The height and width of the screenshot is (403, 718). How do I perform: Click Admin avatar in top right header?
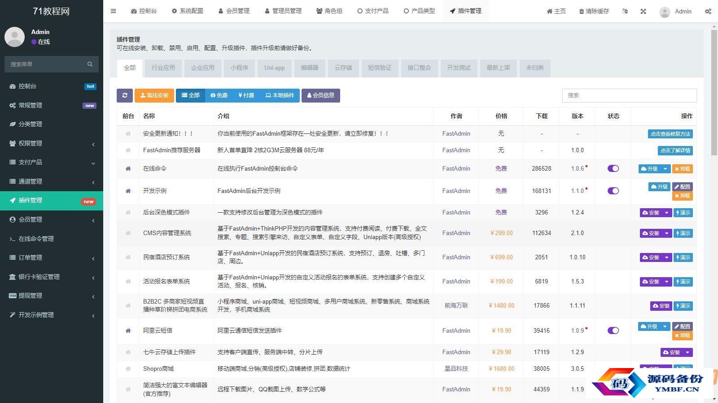coord(665,12)
